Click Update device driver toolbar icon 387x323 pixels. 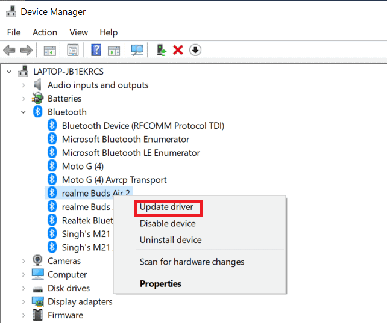(x=162, y=50)
